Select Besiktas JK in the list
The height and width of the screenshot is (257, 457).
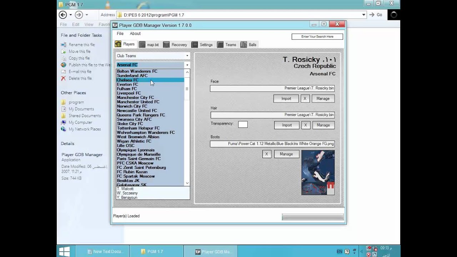coord(150,181)
